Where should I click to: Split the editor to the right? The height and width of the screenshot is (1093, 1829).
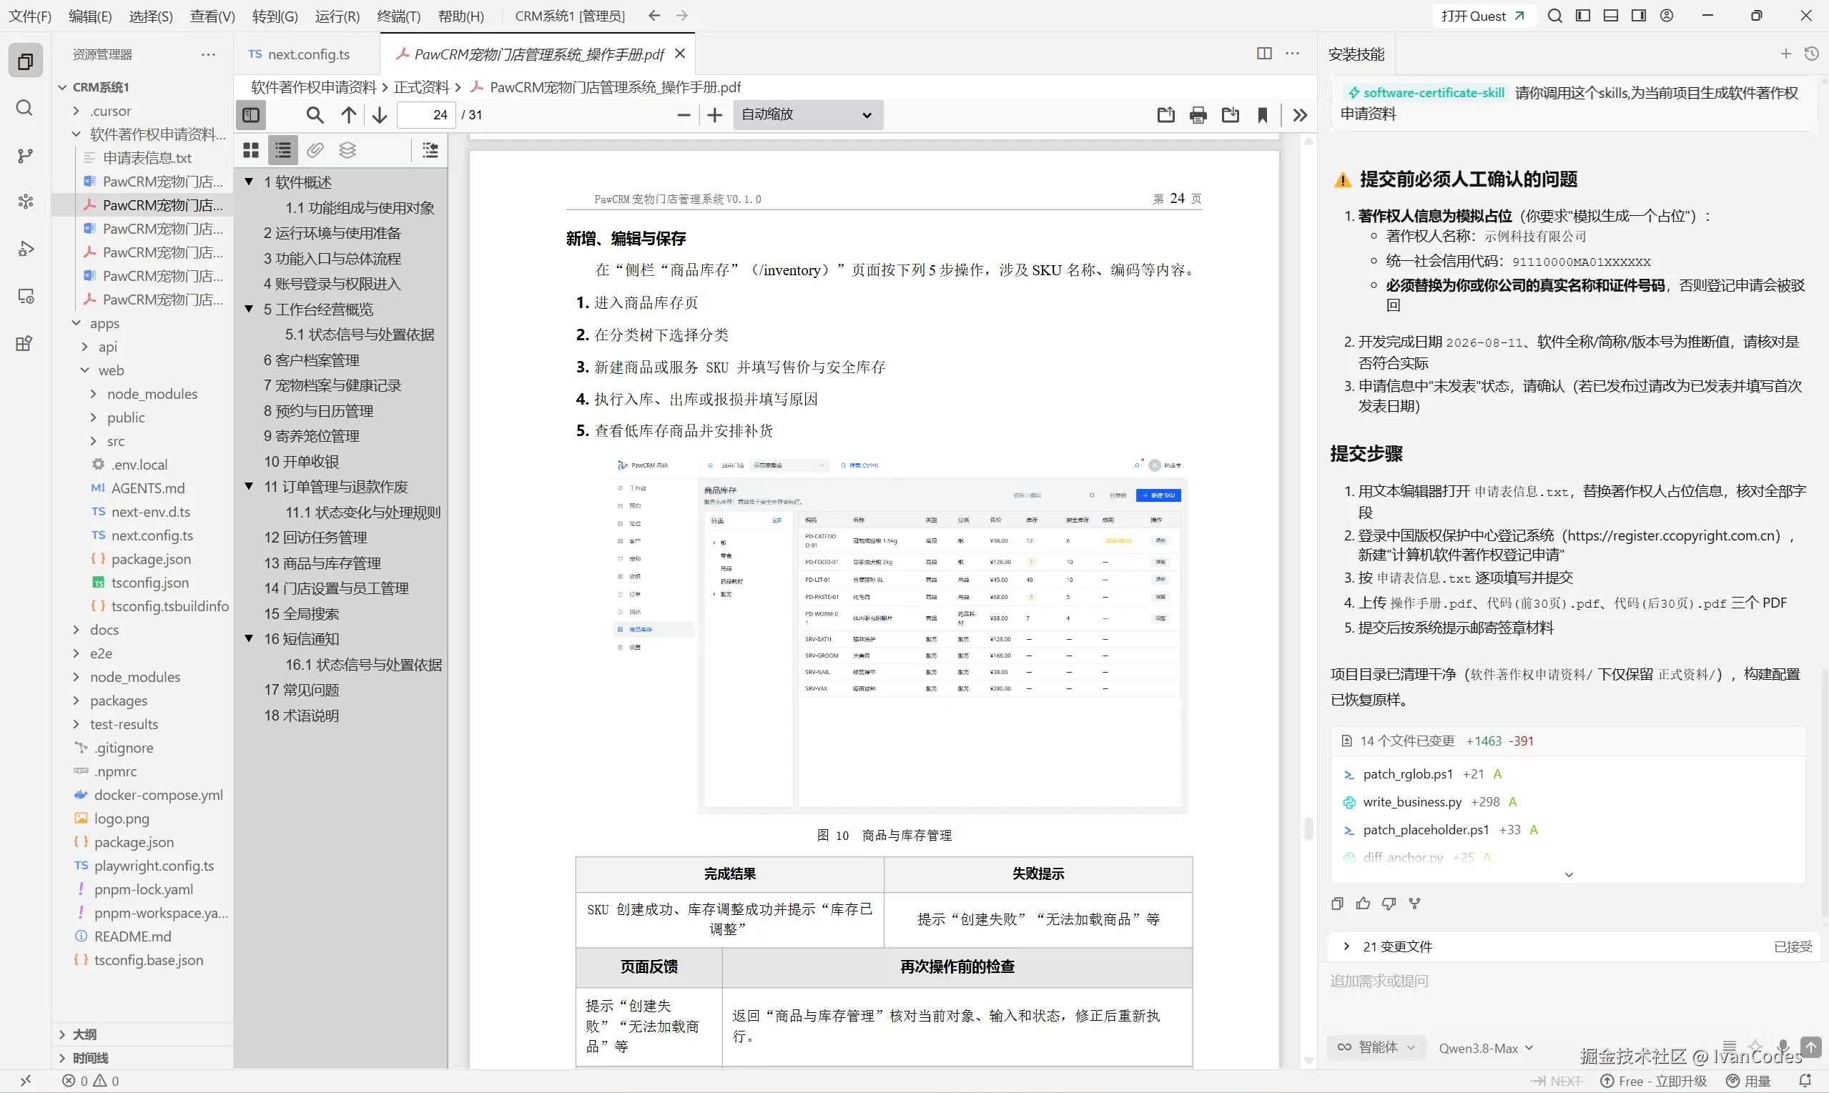pyautogui.click(x=1264, y=54)
